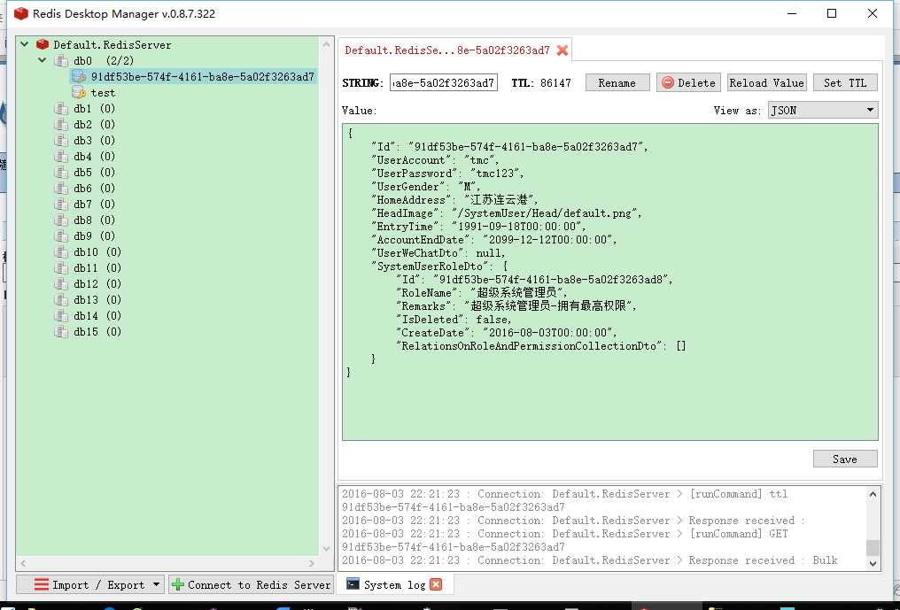The image size is (900, 610).
Task: Click the "UserPassword": "tmc123" line
Action: click(x=447, y=174)
